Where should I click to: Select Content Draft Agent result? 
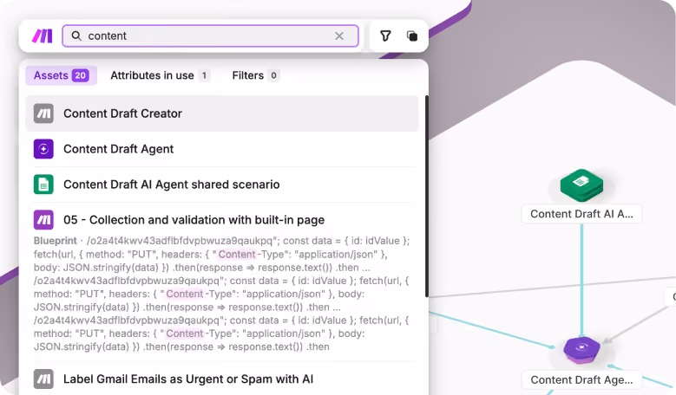(x=222, y=149)
